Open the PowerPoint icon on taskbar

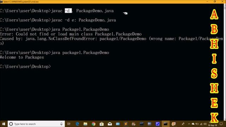tap(173, 124)
